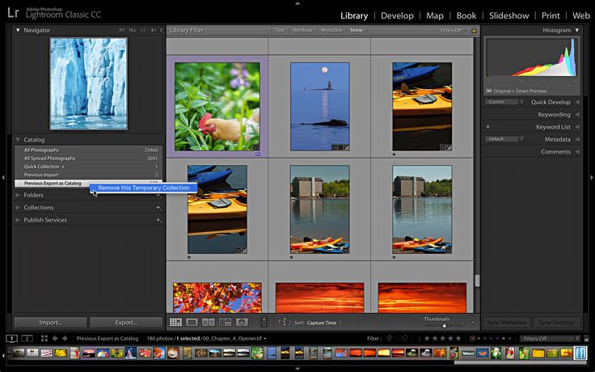Image resolution: width=595 pixels, height=372 pixels.
Task: Select main window display button 1
Action: [x=12, y=338]
